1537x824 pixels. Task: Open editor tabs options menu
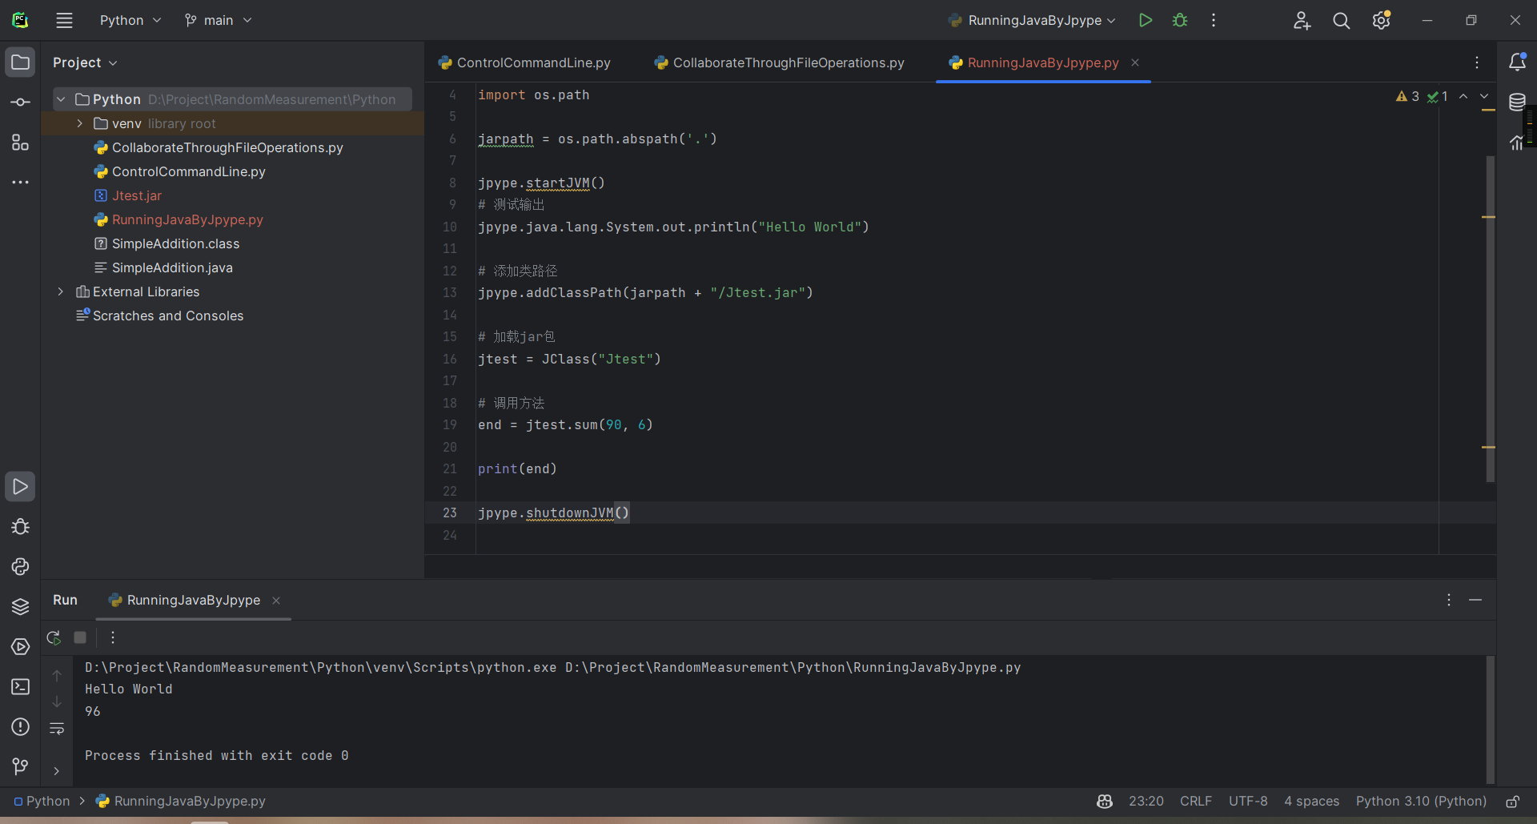(x=1477, y=62)
